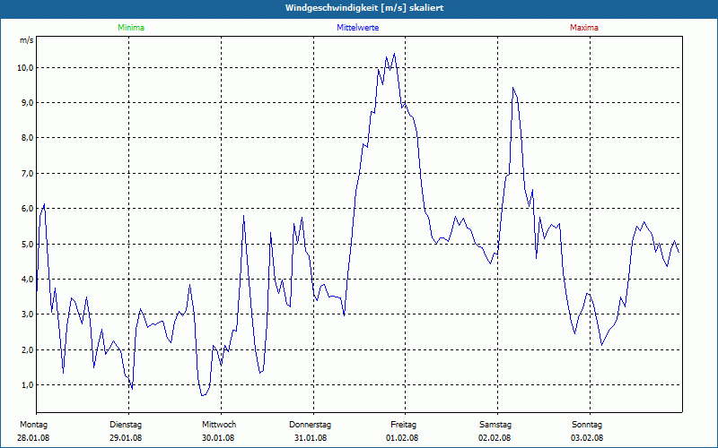Select the Samstag 02.02.08 axis label
The width and height of the screenshot is (718, 448).
[x=495, y=431]
